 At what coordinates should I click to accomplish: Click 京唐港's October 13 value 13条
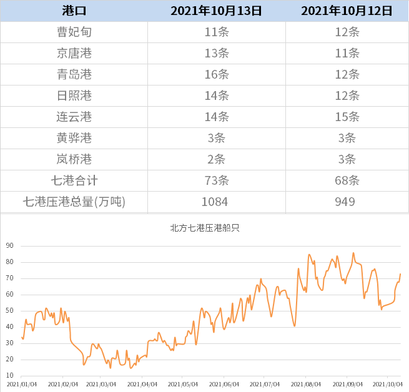[x=217, y=53]
